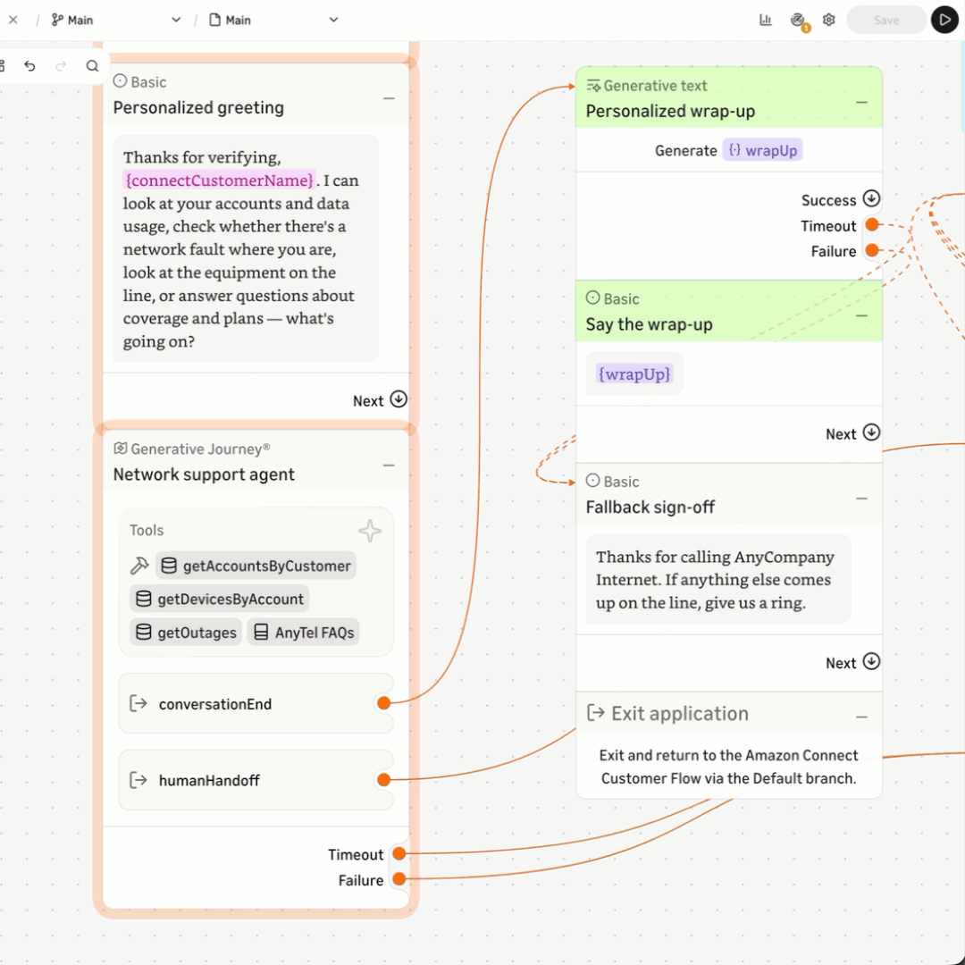Viewport: 965px width, 965px height.
Task: Click Basic type icon on Say the wrap-up
Action: (x=592, y=298)
